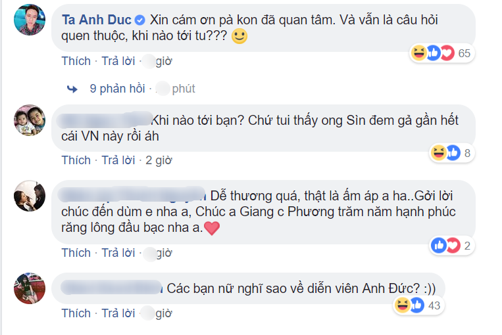Click the Ta Anh Duc name link

click(96, 20)
